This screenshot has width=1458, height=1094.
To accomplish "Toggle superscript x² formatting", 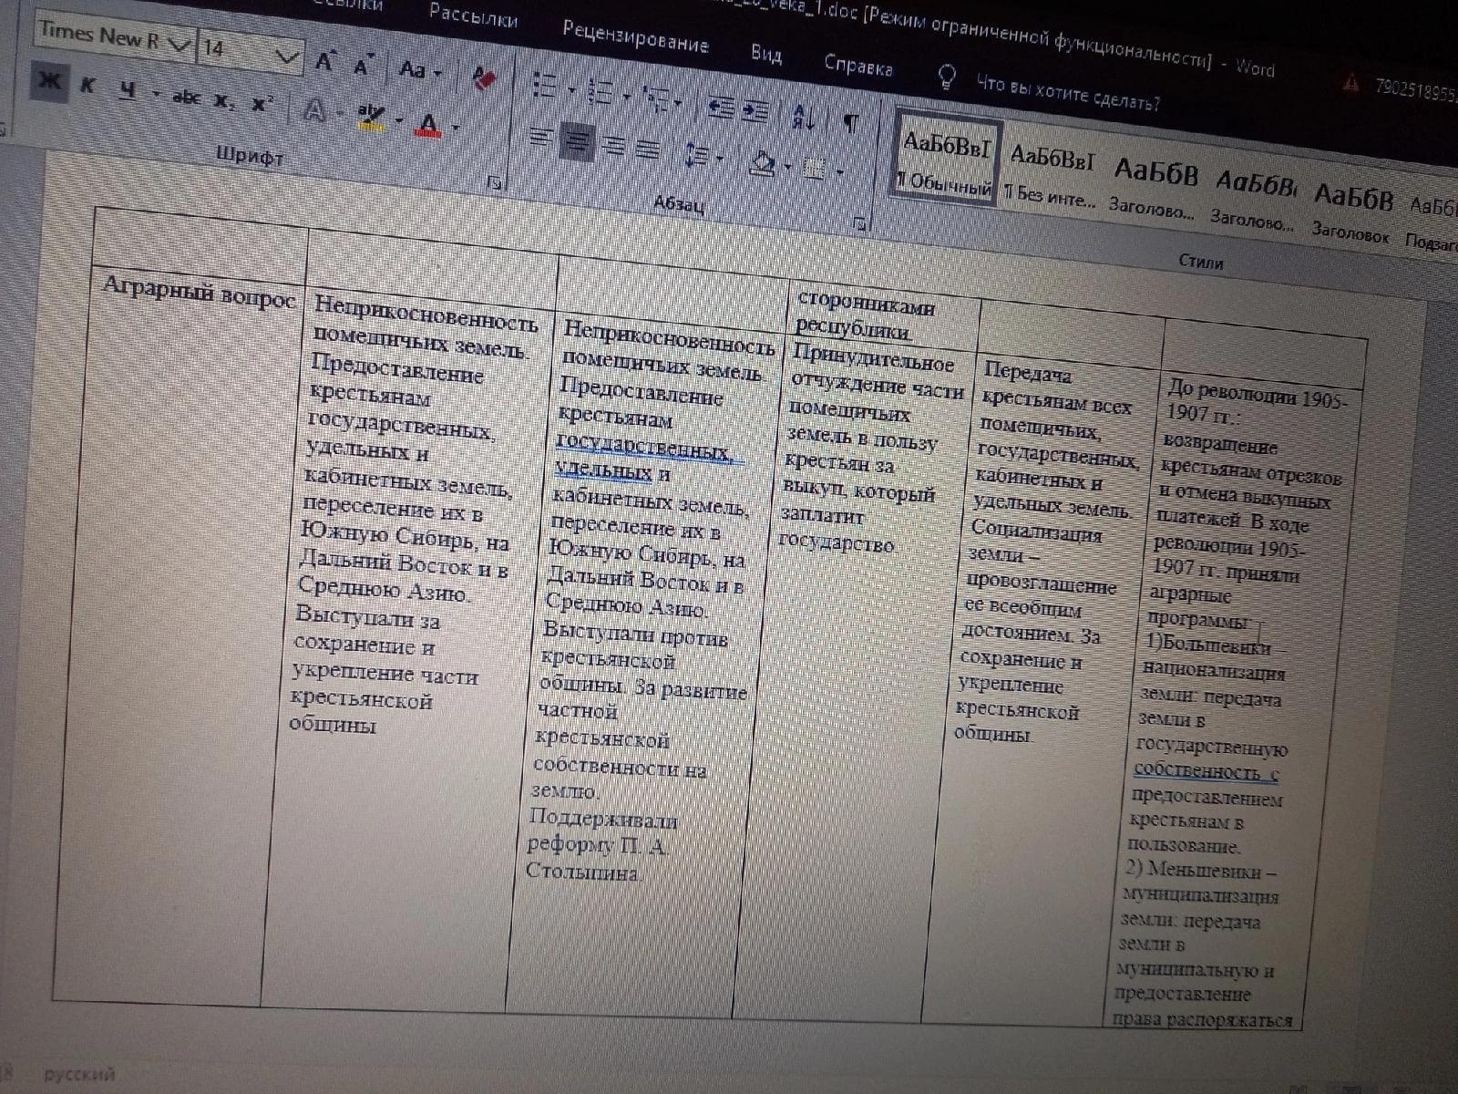I will point(262,104).
